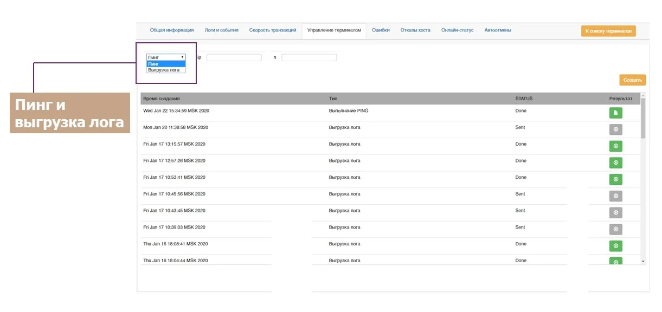
Task: Click gray download icon for Jan 17 10:45:56
Action: 615,196
